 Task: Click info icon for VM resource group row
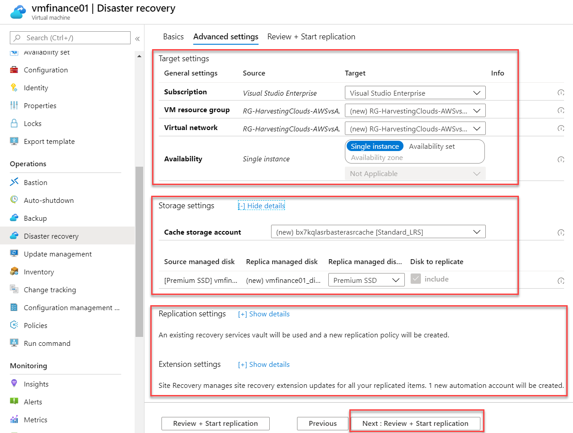561,111
